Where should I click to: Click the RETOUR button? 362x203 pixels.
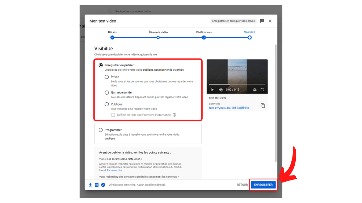[x=242, y=185]
